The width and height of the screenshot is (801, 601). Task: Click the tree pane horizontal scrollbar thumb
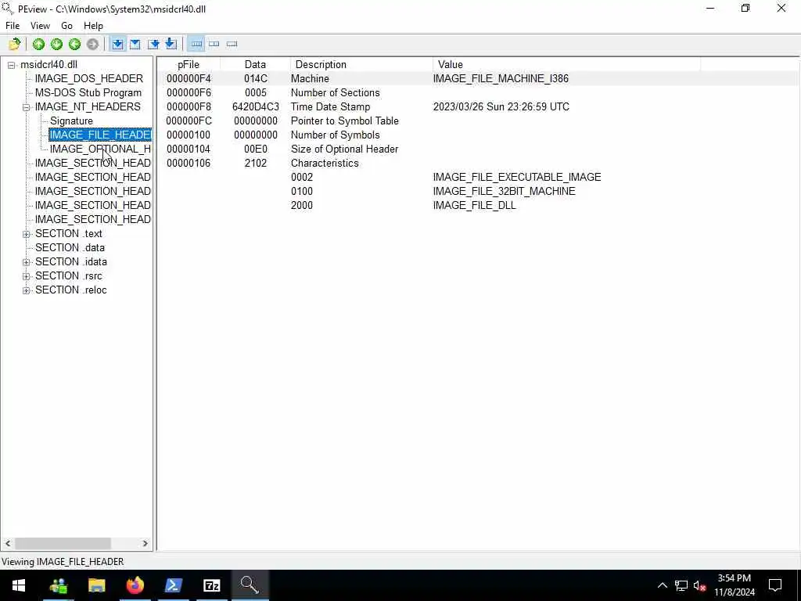click(x=63, y=543)
